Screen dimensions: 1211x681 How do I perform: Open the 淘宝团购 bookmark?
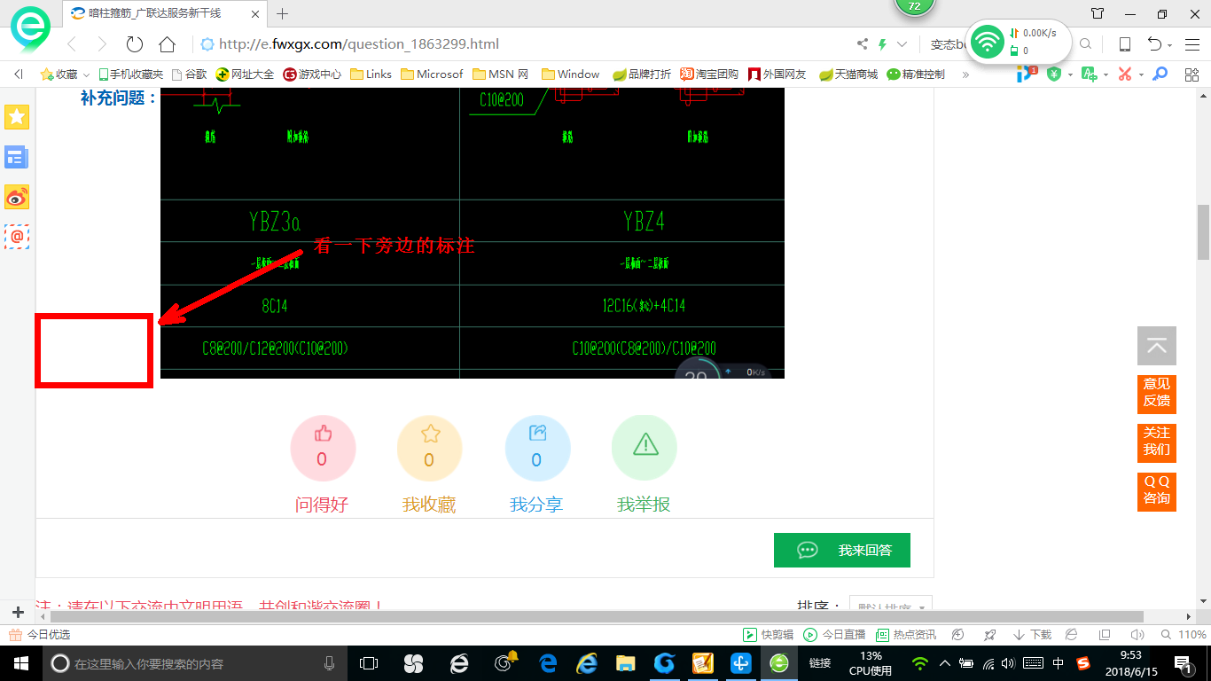tap(709, 74)
